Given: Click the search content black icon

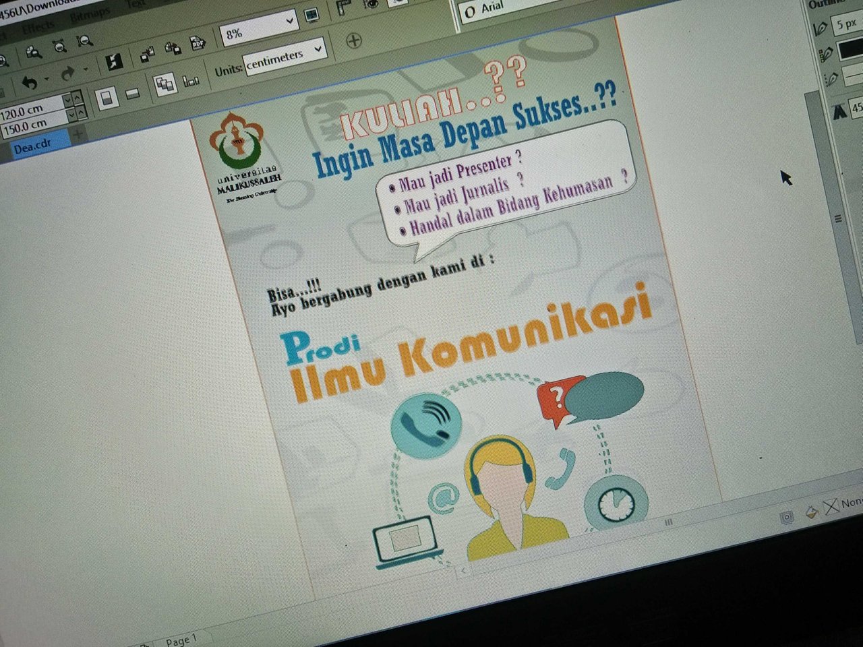Looking at the screenshot, I should pos(113,62).
